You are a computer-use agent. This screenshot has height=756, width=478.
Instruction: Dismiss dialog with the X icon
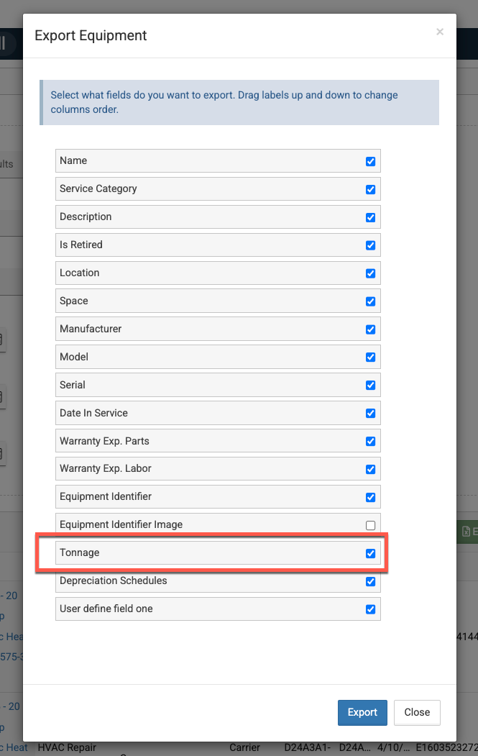(439, 32)
